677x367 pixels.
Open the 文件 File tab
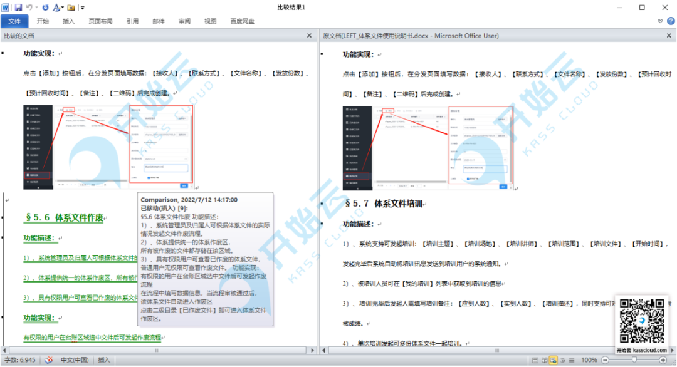[x=14, y=21]
